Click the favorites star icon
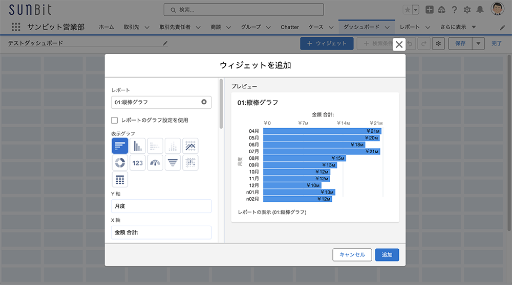 pyautogui.click(x=407, y=10)
